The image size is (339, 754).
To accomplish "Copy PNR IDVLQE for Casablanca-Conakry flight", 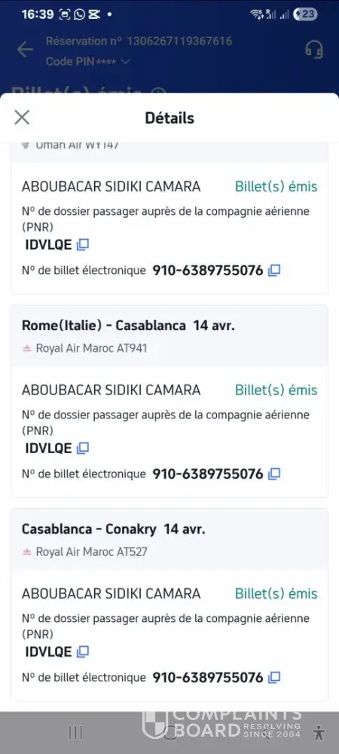I will coord(83,651).
